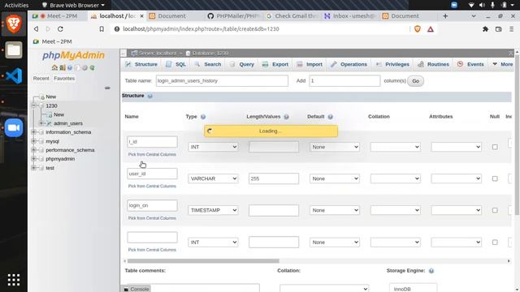This screenshot has width=520, height=292.
Task: Open Brave Shields lion icon in address bar
Action: point(418,29)
